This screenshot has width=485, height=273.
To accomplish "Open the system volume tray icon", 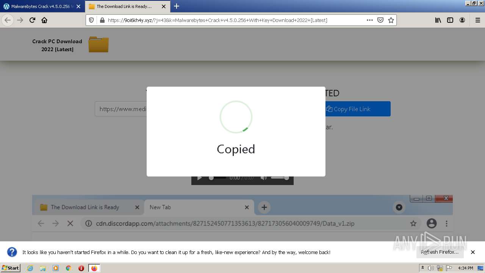I will click(431, 268).
